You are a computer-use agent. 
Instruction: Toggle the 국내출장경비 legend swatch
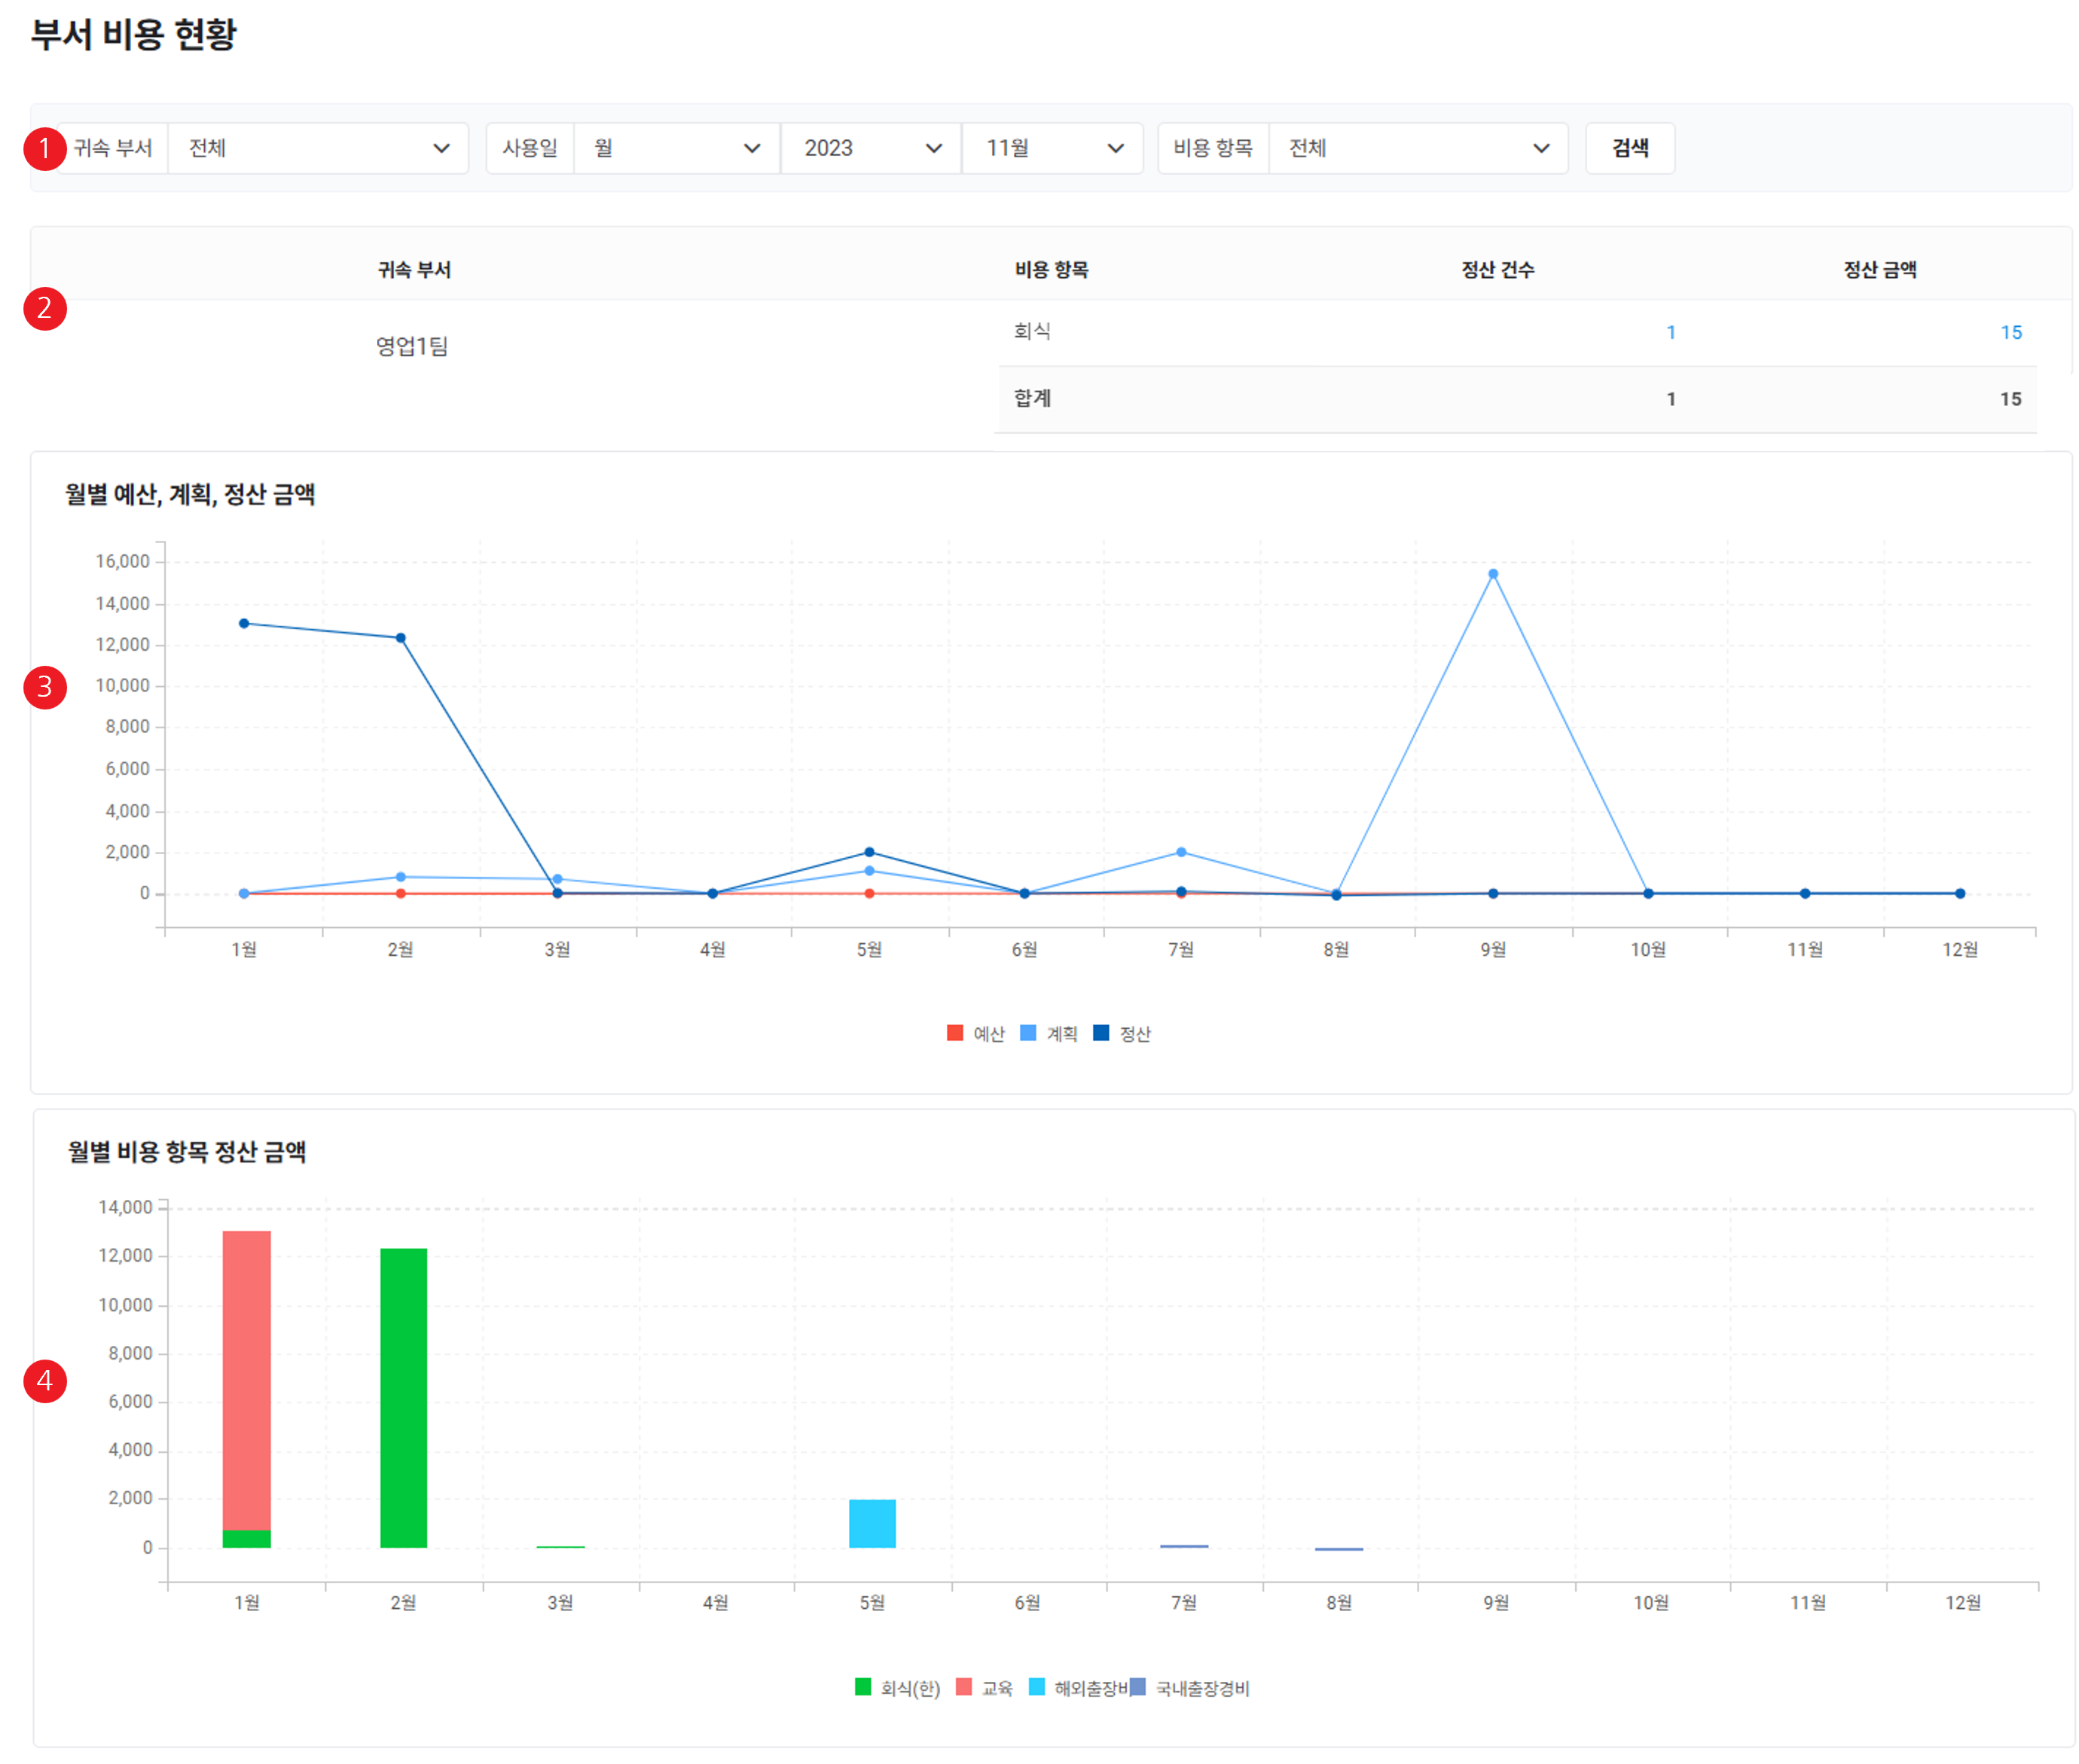pos(1138,1687)
